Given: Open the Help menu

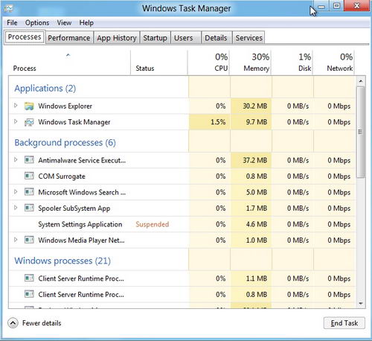Looking at the screenshot, I should (86, 23).
